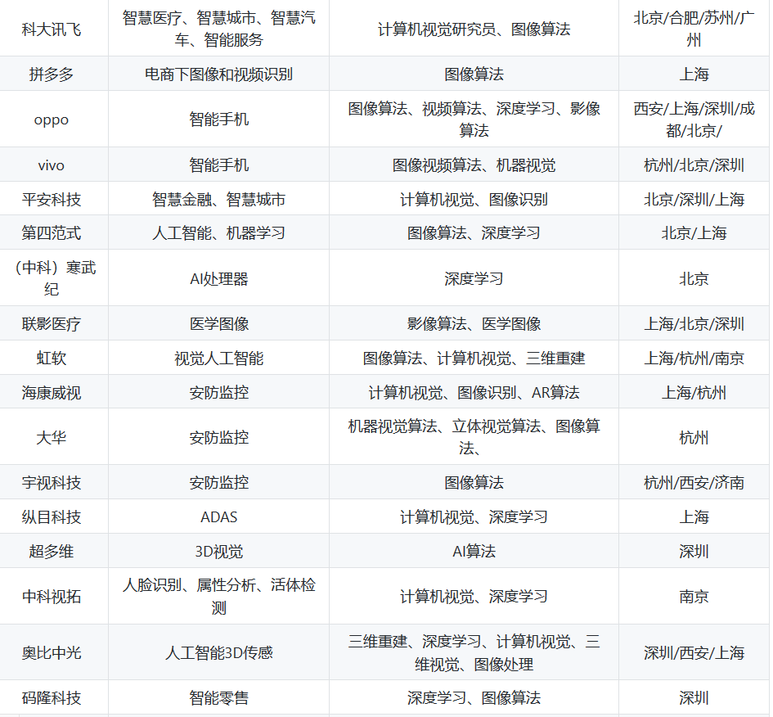Select 北京 in the 寒武纪 row
Screen dimensions: 773x717
[694, 279]
